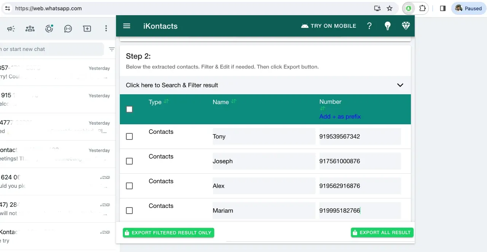Click Contacts type text in Tony row

coord(161,132)
